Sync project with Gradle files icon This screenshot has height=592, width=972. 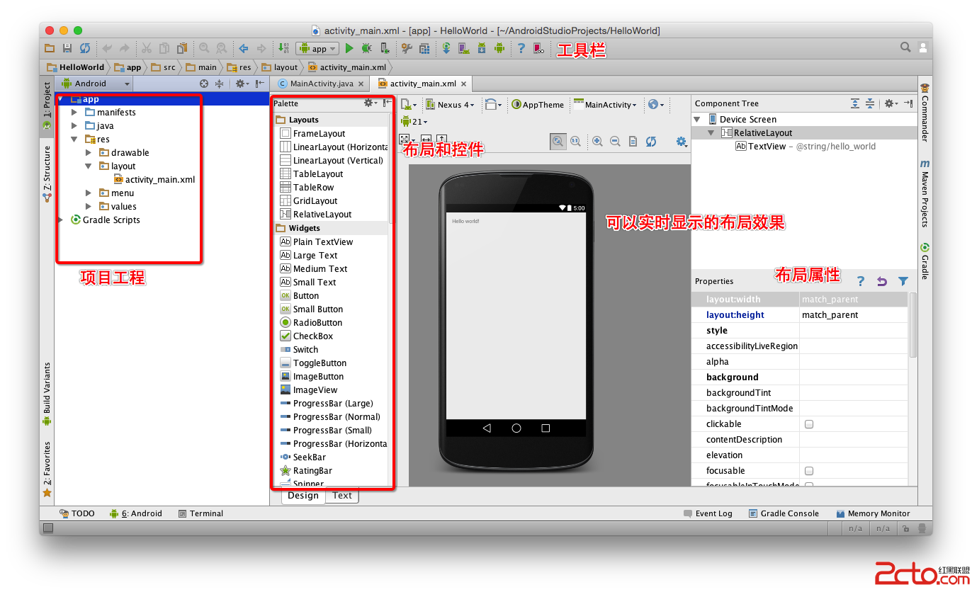(446, 48)
